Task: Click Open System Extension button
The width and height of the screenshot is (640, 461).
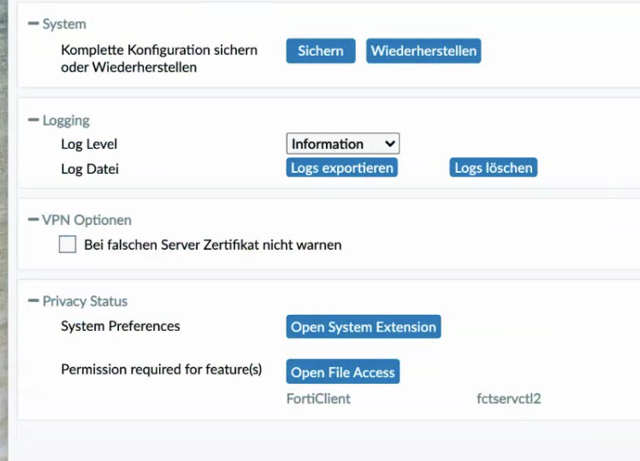Action: point(363,327)
